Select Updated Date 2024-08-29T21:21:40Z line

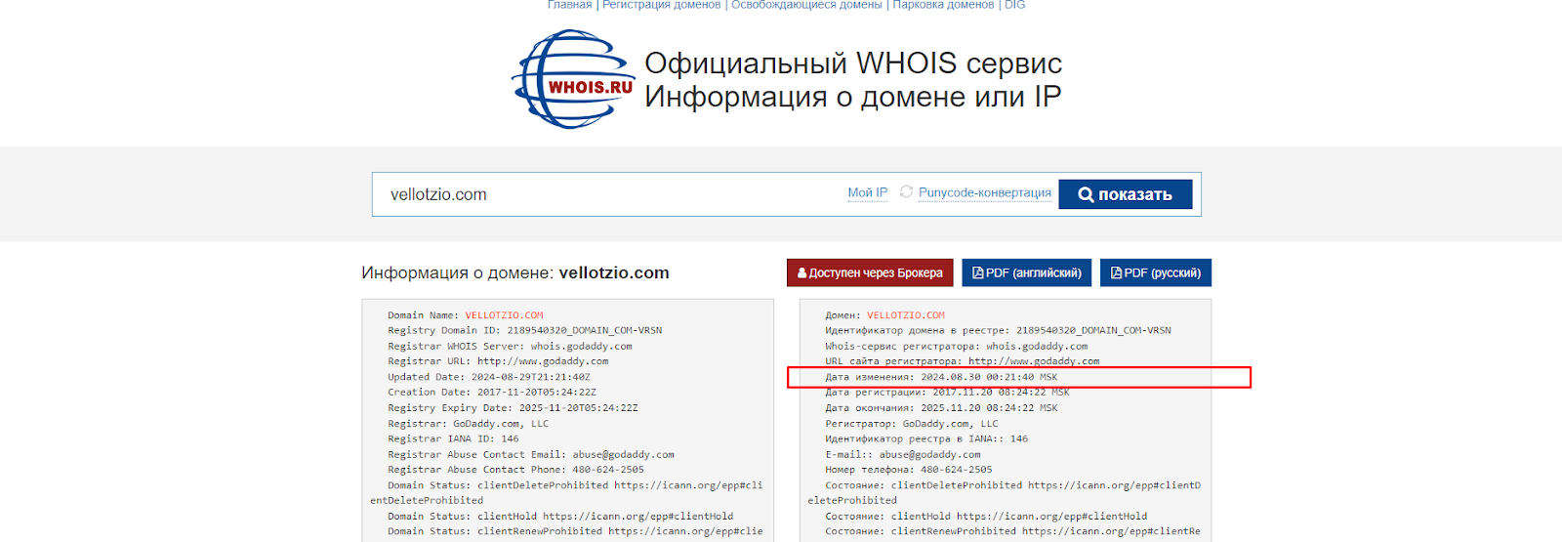click(x=488, y=377)
